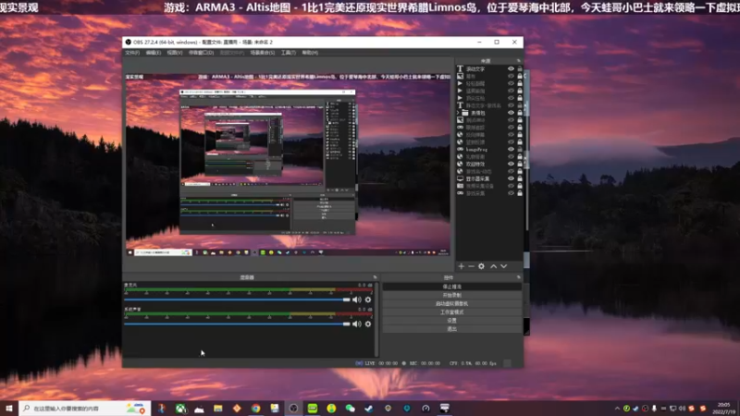Hide the 显示器采集 source via eye icon
The width and height of the screenshot is (740, 416).
pos(511,178)
